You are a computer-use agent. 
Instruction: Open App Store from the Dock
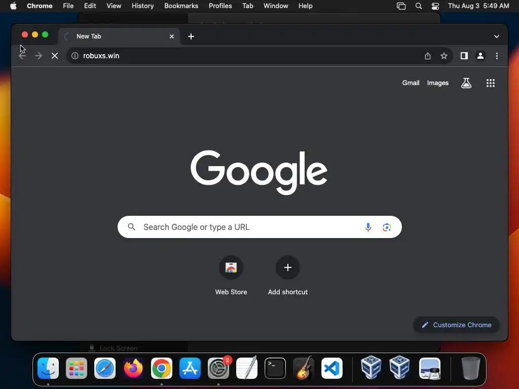(x=190, y=368)
